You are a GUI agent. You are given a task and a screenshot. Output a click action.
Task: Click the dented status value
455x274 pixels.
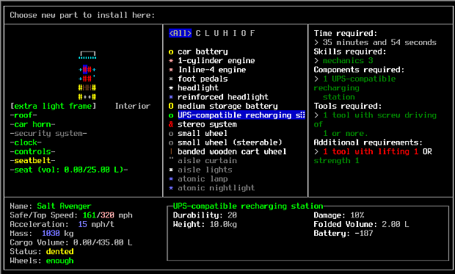[59, 252]
